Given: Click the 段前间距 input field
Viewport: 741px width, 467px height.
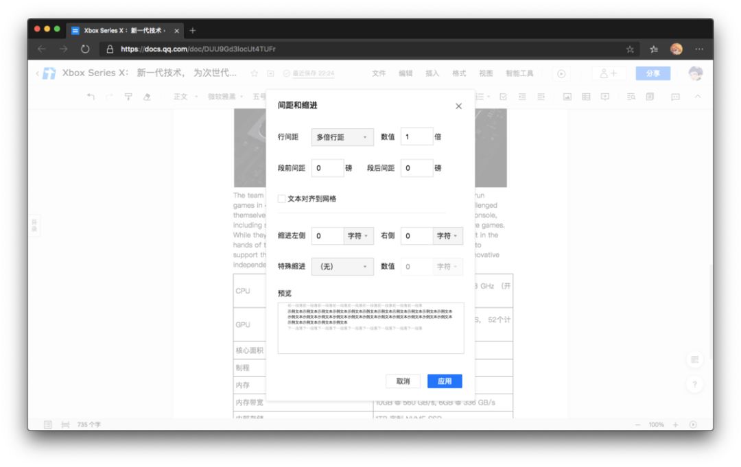Looking at the screenshot, I should coord(327,168).
